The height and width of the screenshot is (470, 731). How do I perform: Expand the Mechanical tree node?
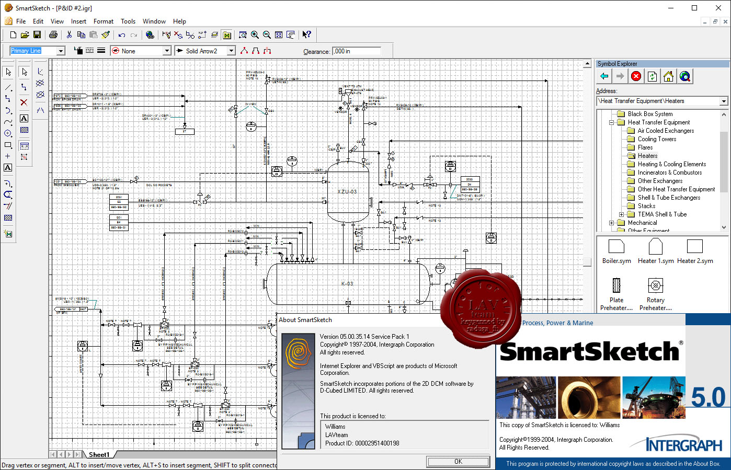pyautogui.click(x=611, y=223)
